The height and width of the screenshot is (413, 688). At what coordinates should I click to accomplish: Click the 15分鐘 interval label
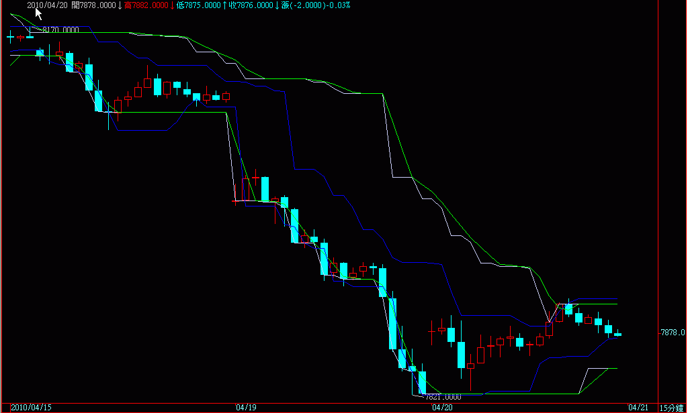(x=672, y=408)
